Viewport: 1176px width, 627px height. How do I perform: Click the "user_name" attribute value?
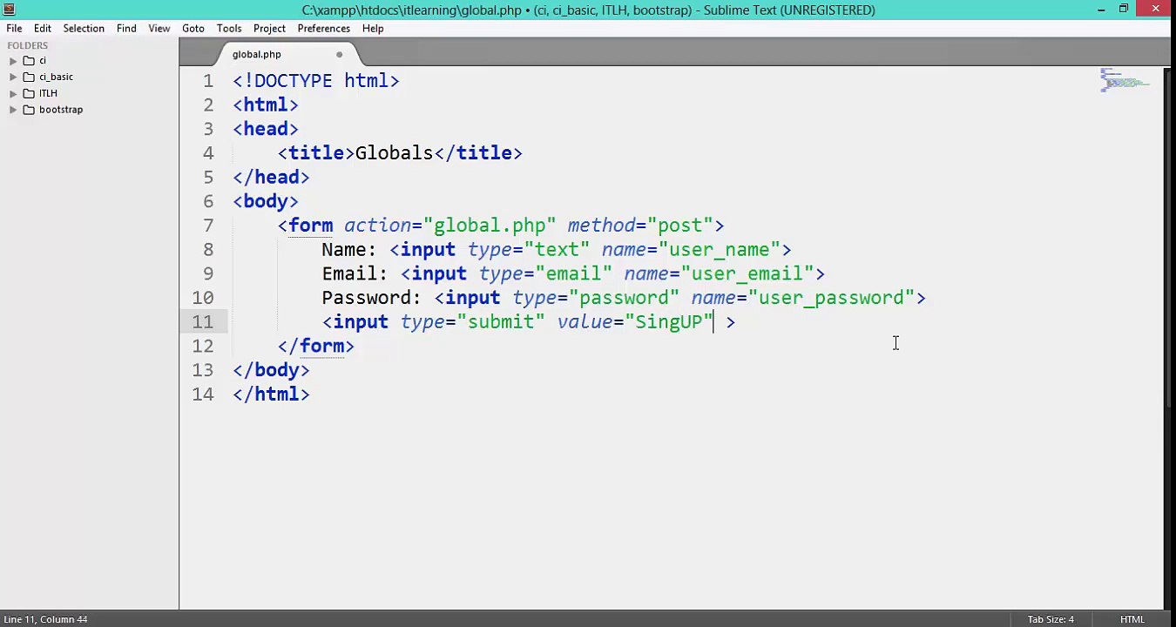[719, 250]
